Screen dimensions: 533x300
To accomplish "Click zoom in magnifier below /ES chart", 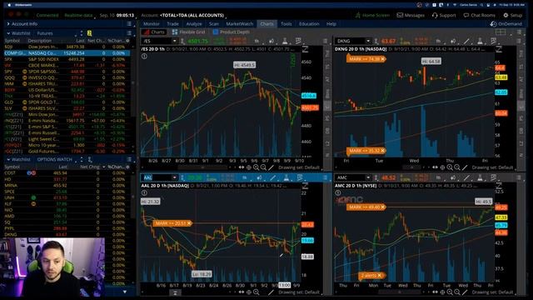I will [x=256, y=167].
